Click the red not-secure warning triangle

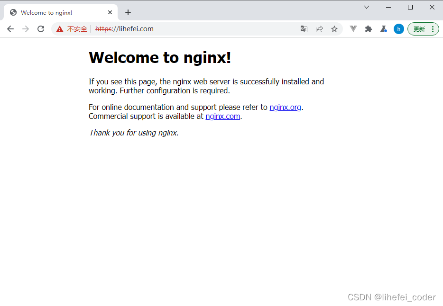tap(60, 29)
